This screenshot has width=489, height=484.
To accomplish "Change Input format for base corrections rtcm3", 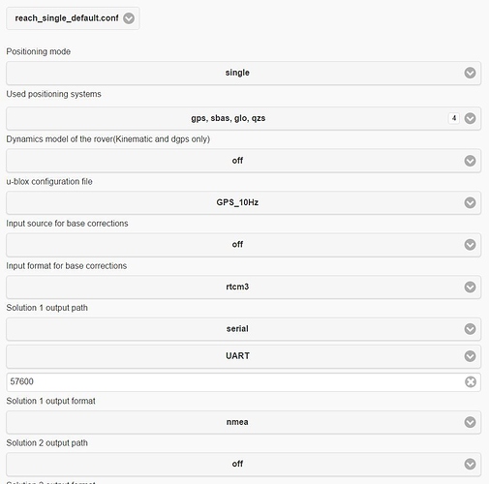I will point(243,287).
